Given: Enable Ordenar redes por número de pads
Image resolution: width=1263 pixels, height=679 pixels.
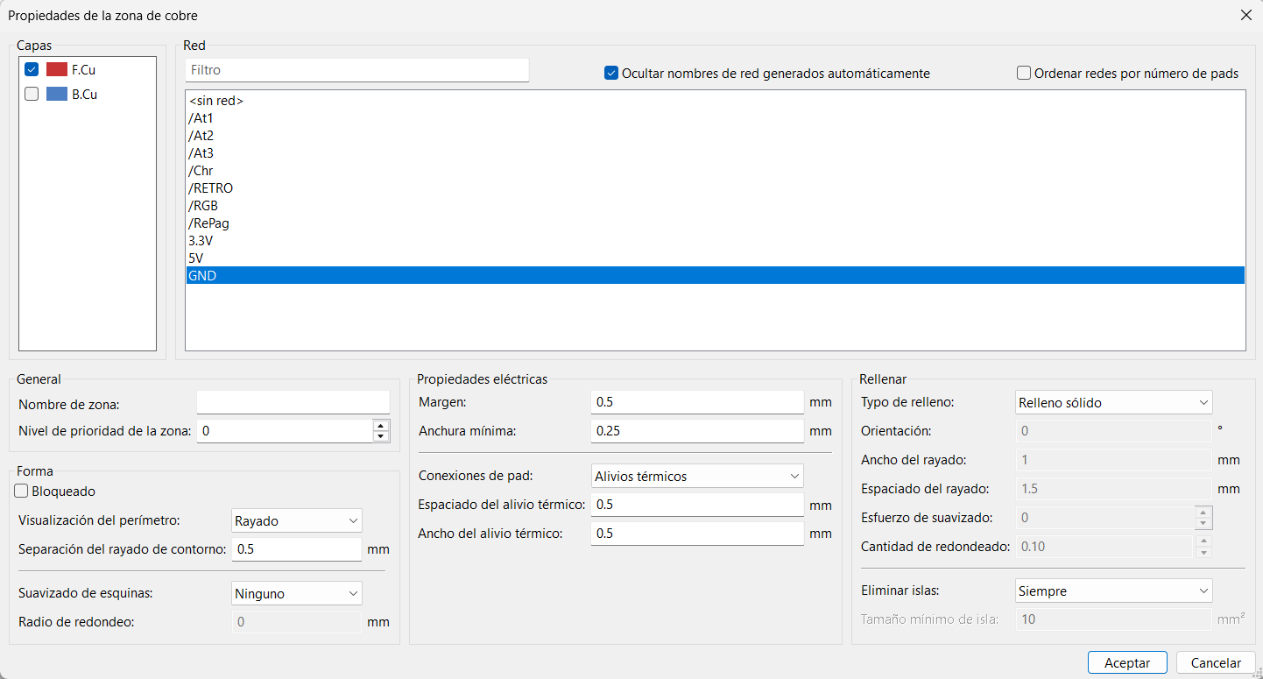Looking at the screenshot, I should pos(1024,74).
